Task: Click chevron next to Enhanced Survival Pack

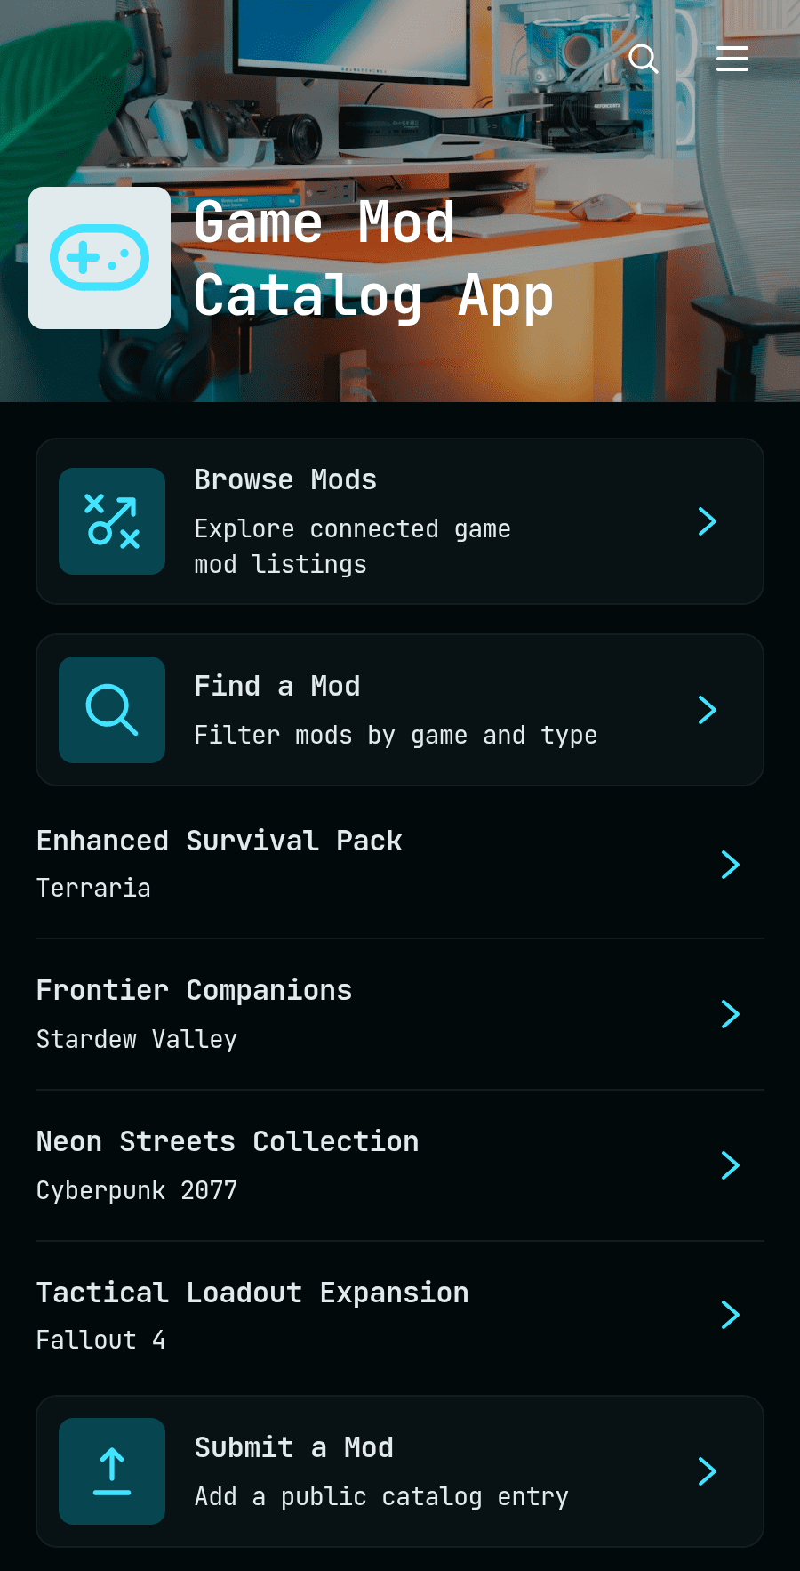Action: pyautogui.click(x=731, y=865)
